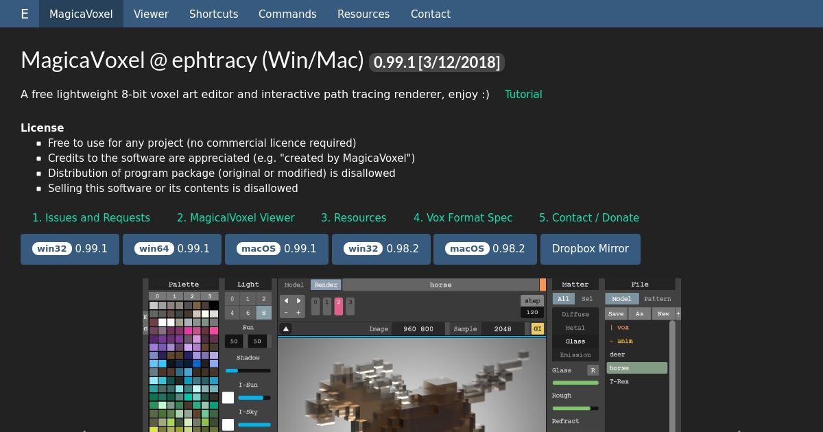
Task: Toggle All in Matter panel
Action: [564, 299]
